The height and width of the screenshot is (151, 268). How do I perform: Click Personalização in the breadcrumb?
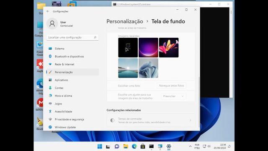pos(125,21)
